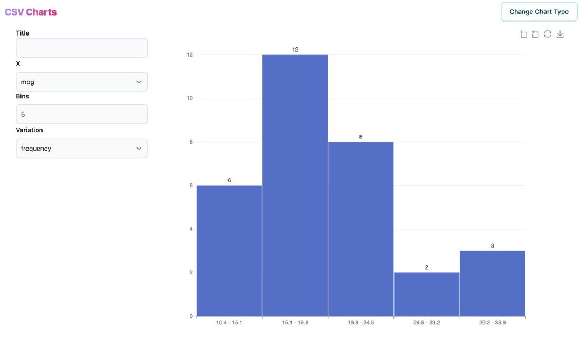Click the smallest bar labeled 2
This screenshot has width=581, height=339.
coord(426,293)
